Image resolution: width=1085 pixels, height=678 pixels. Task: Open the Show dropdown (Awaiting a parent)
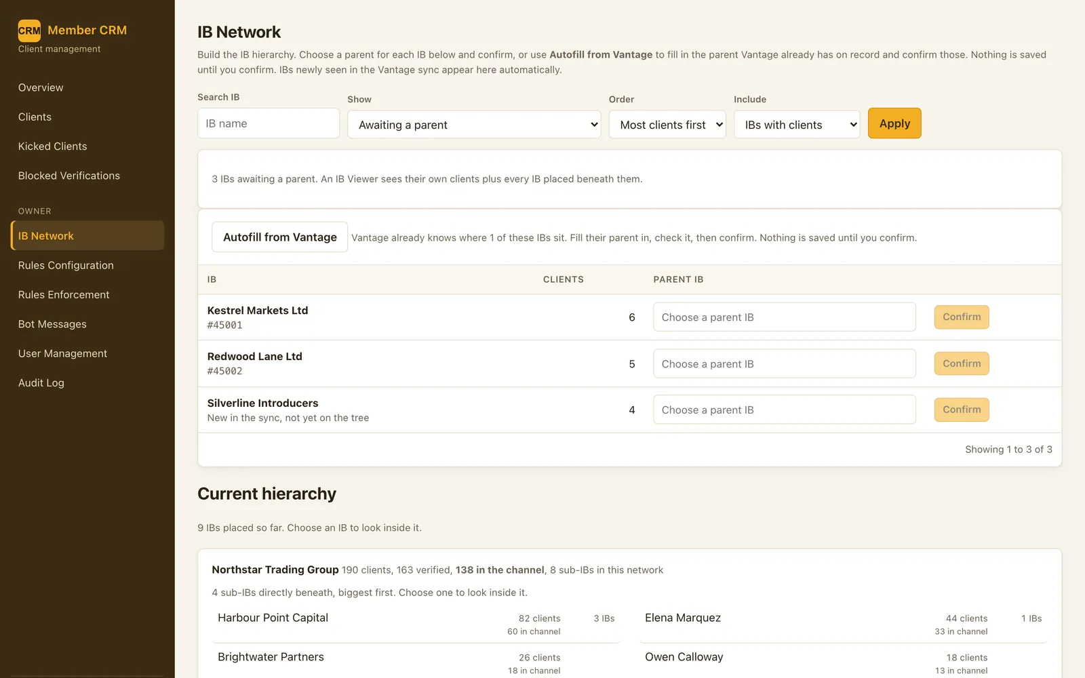(x=474, y=125)
